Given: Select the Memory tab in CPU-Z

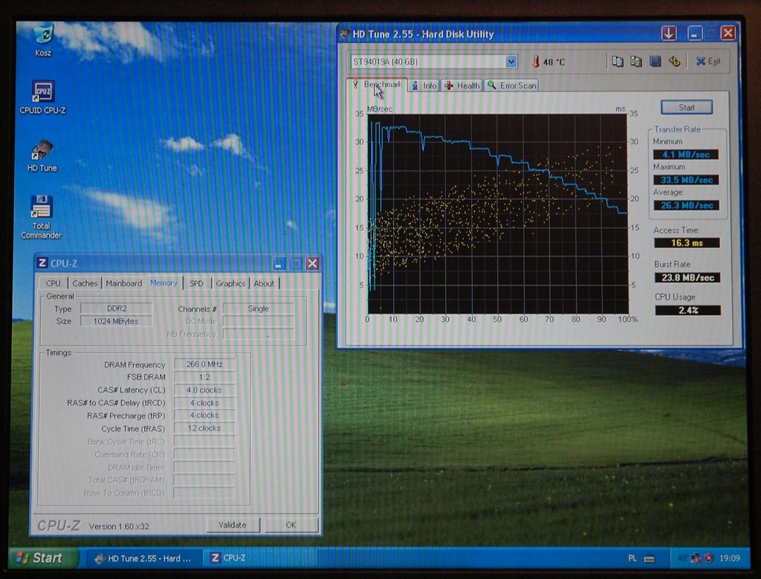Looking at the screenshot, I should [x=163, y=282].
